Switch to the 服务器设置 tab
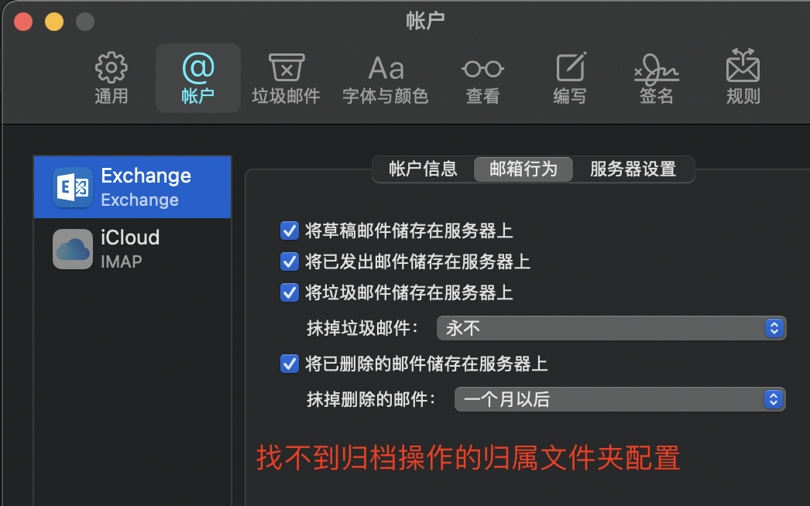810x506 pixels. (x=633, y=169)
